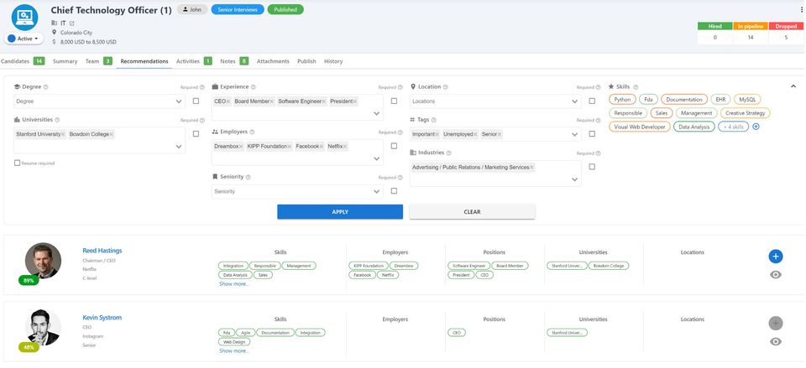This screenshot has width=806, height=368.
Task: Click the help icon beside Skills
Action: point(636,87)
